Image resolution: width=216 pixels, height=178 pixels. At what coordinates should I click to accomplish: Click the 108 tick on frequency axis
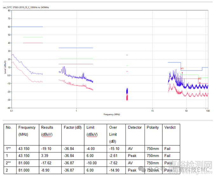pyautogui.click(x=208, y=111)
